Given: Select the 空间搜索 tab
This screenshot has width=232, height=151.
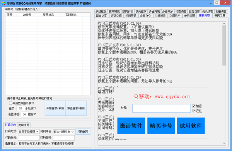Looking at the screenshot, I should (160, 16).
